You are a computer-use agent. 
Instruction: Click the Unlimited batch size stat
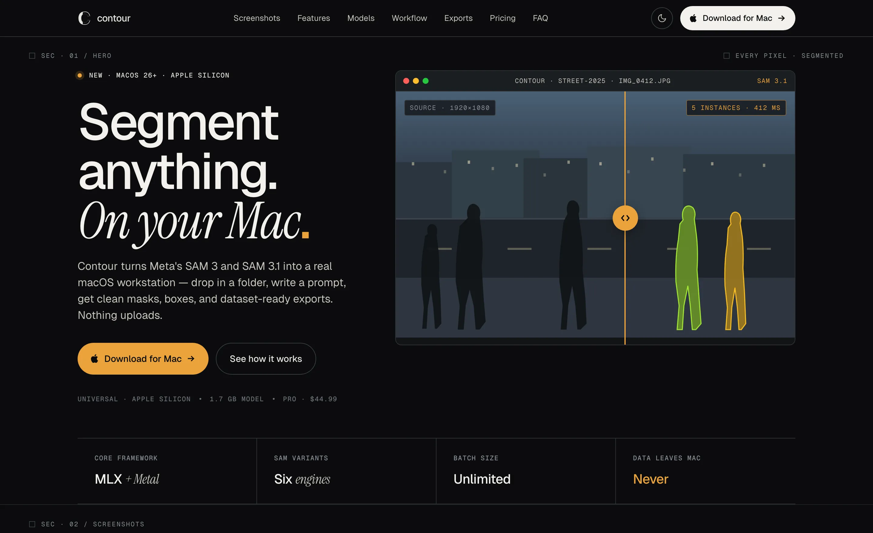tap(482, 479)
